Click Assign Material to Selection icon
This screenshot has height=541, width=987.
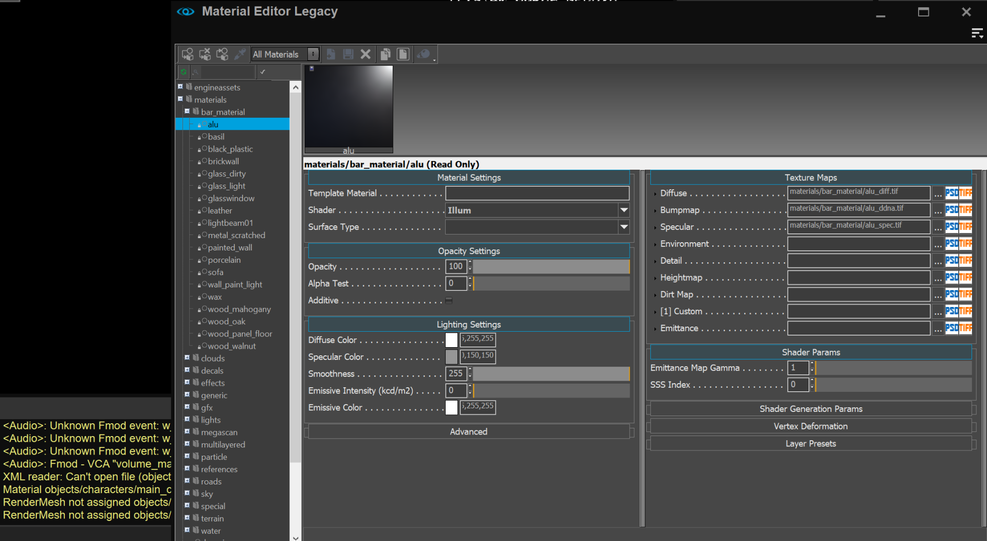tap(188, 54)
